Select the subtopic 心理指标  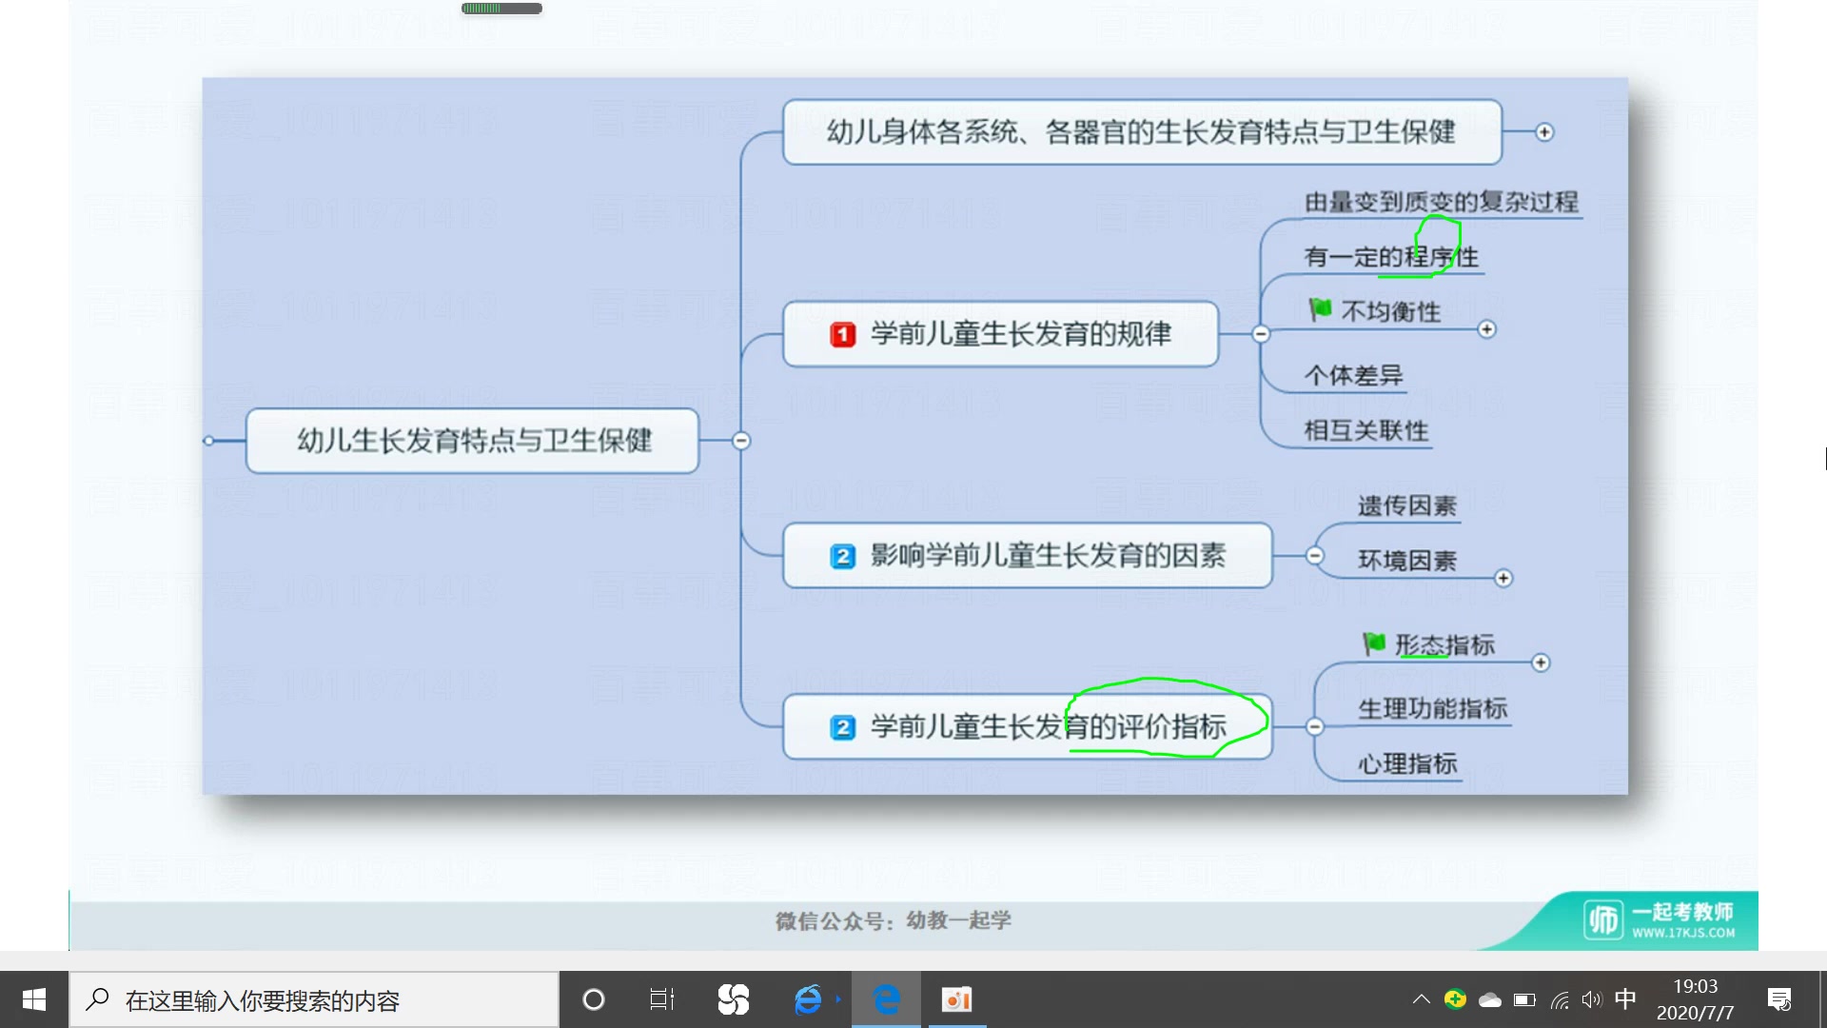(x=1407, y=763)
